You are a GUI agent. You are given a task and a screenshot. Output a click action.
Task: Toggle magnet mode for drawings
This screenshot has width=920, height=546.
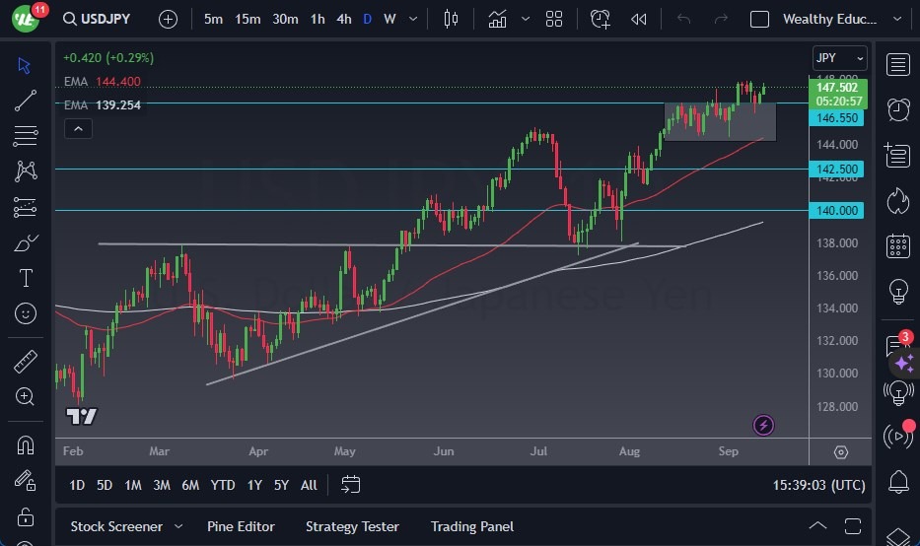(26, 444)
